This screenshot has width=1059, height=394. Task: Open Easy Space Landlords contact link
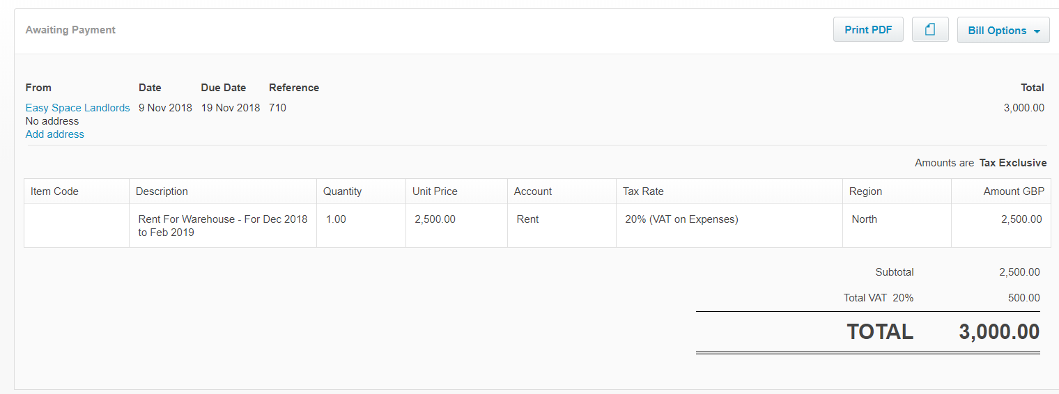click(x=77, y=108)
